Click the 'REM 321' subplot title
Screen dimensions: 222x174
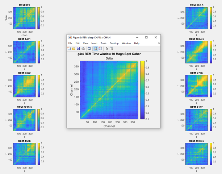coord(24,5)
